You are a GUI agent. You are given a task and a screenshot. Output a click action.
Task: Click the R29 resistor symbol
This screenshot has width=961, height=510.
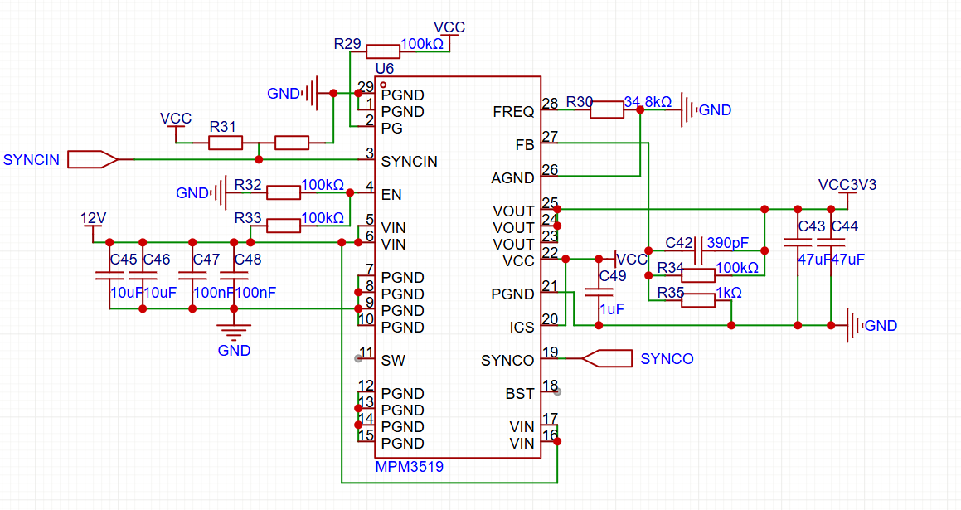(383, 51)
